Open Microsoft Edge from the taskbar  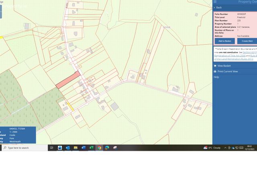(107, 148)
